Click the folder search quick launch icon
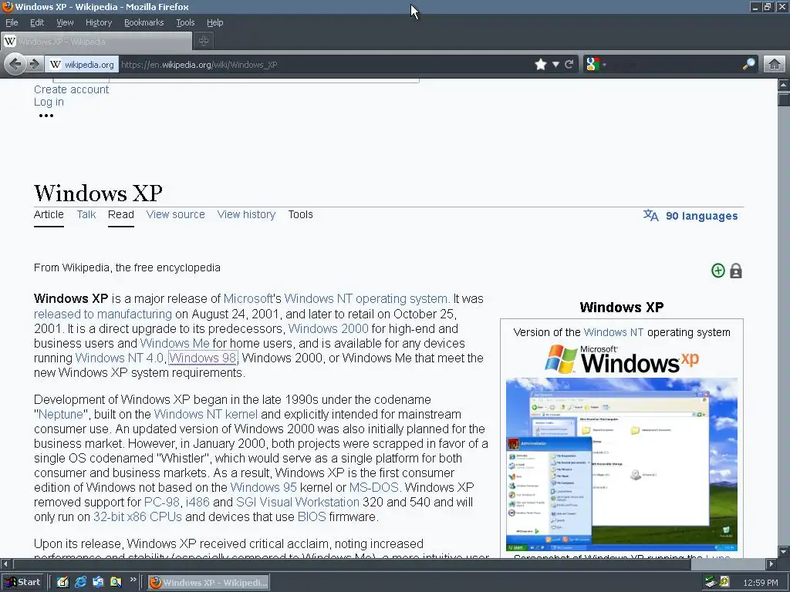790x592 pixels. [116, 582]
